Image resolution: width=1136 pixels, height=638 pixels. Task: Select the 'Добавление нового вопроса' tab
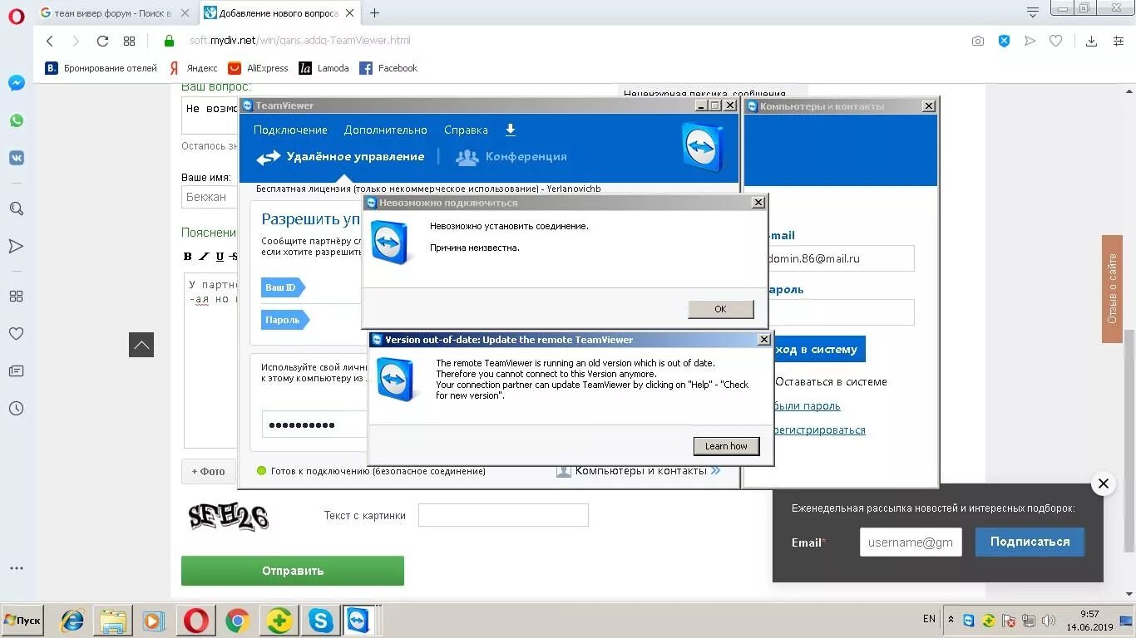[x=279, y=13]
